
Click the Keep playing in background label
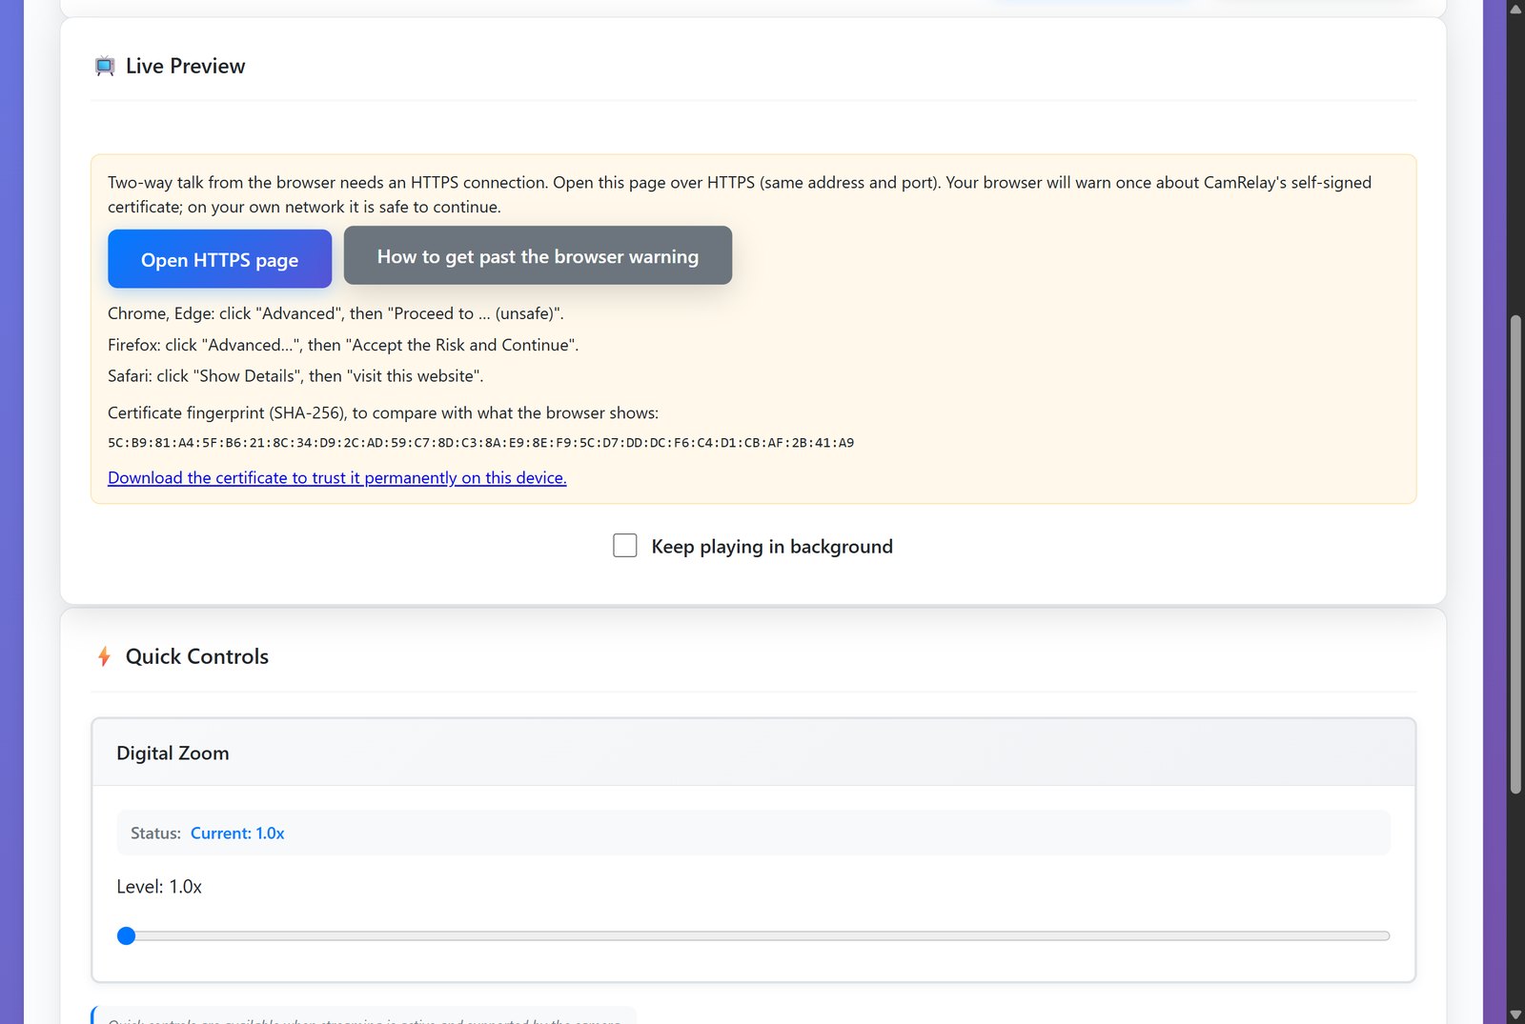pos(772,547)
